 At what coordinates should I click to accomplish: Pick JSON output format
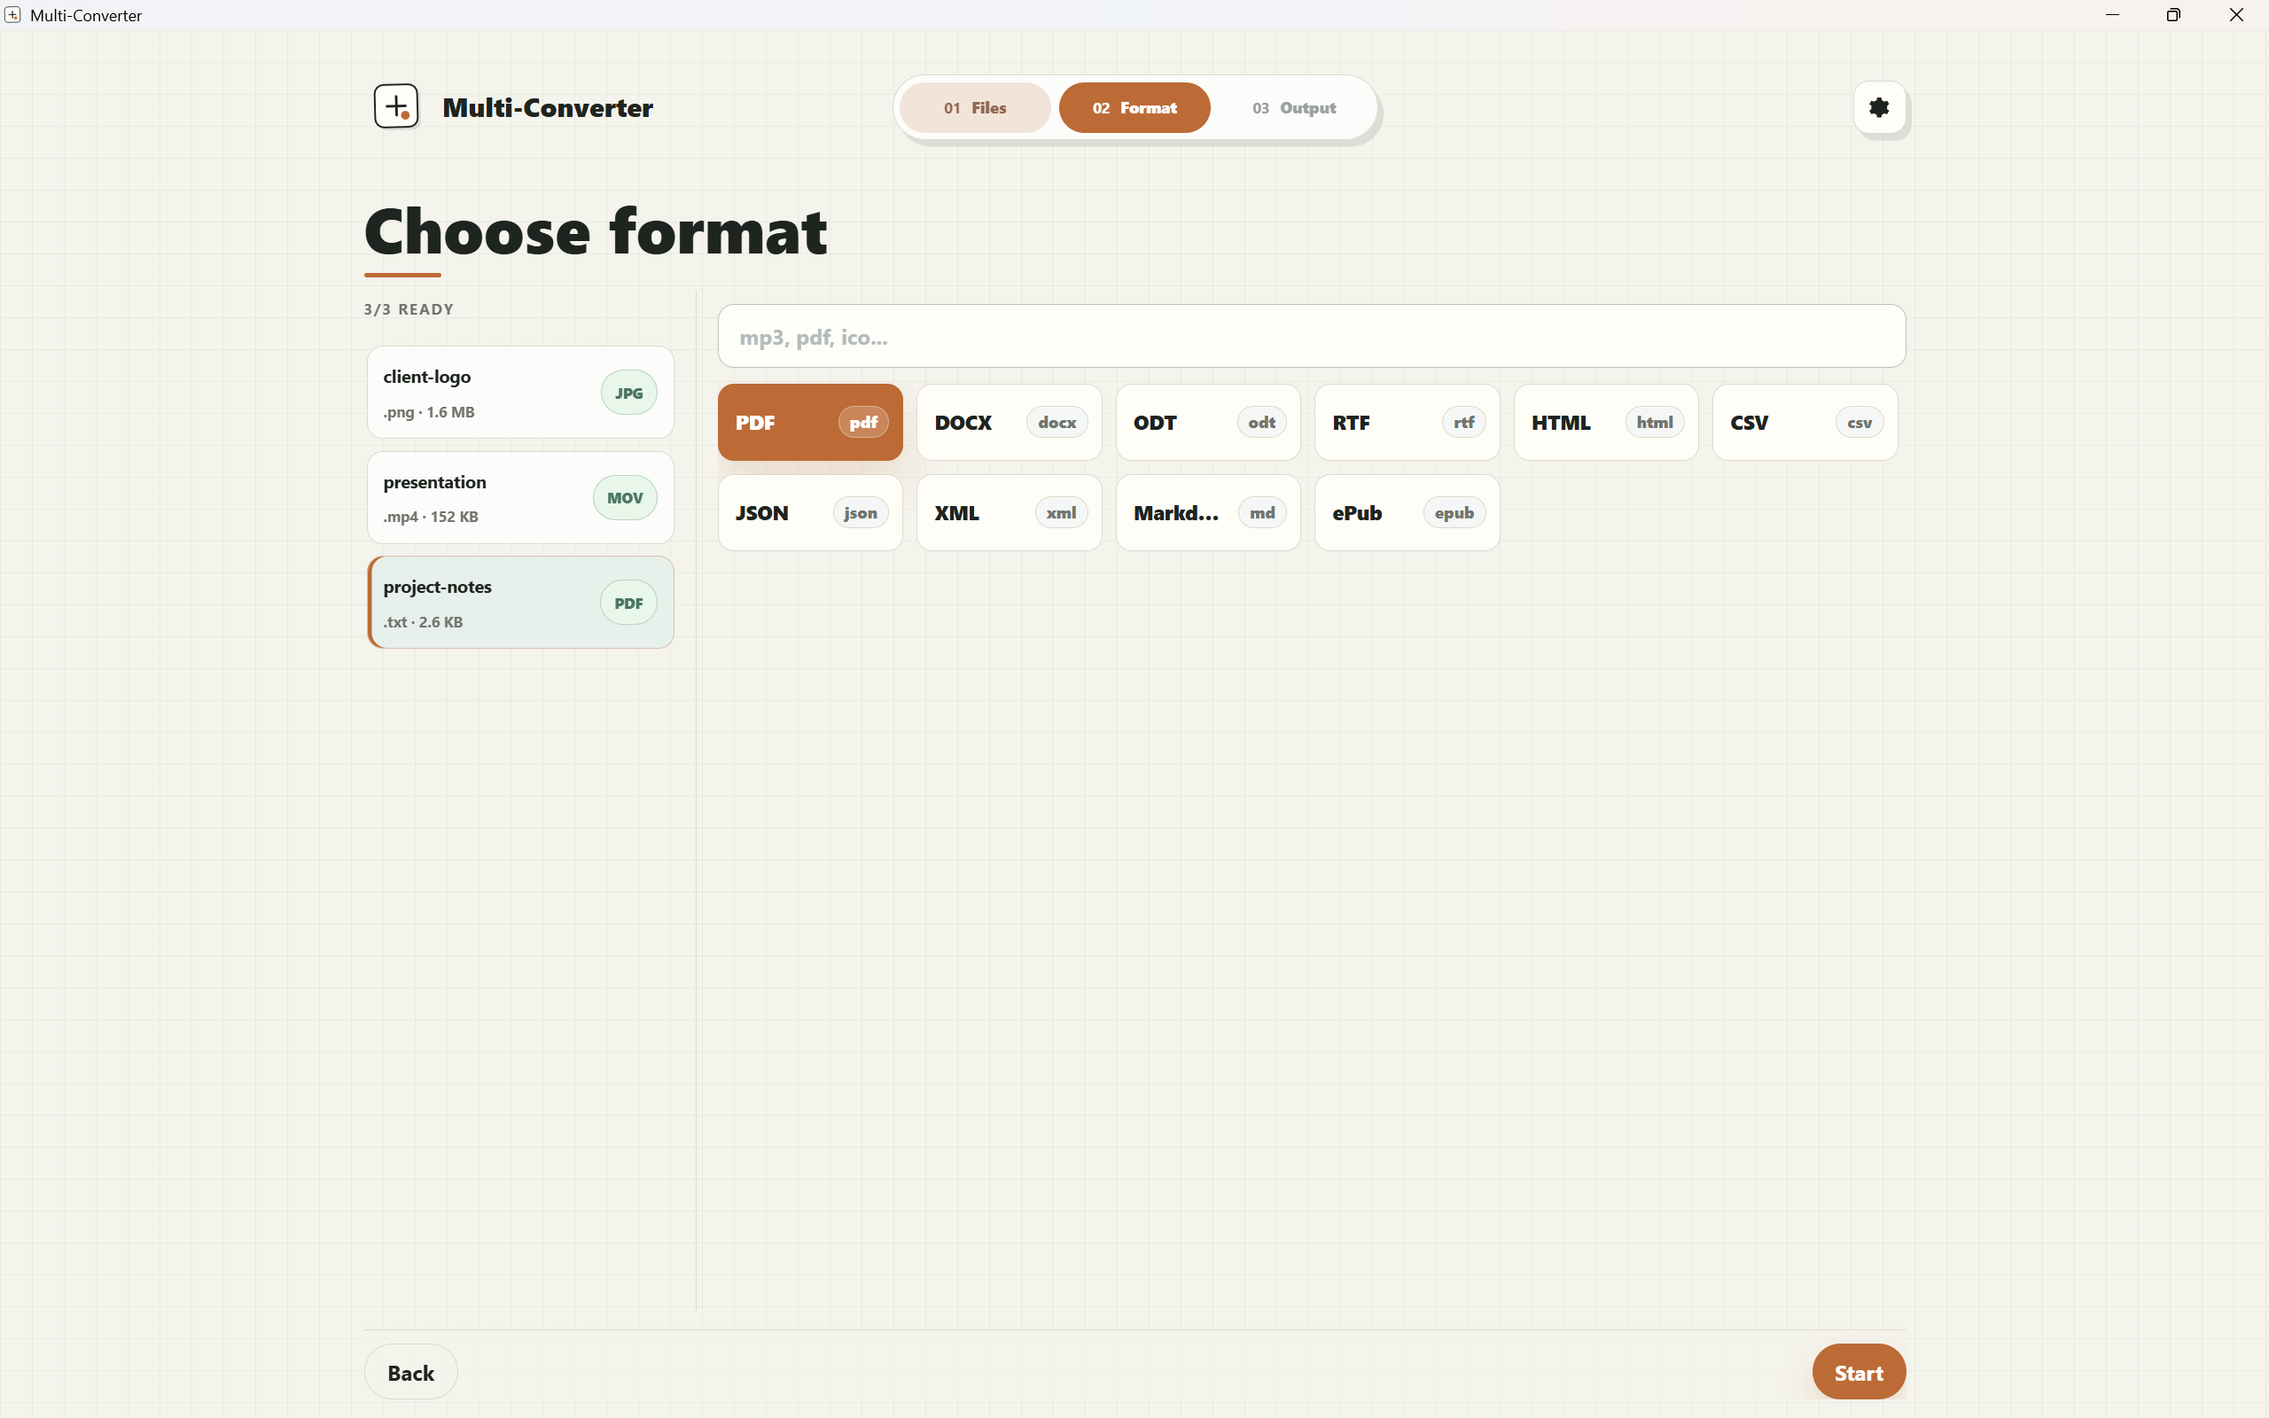(x=810, y=513)
